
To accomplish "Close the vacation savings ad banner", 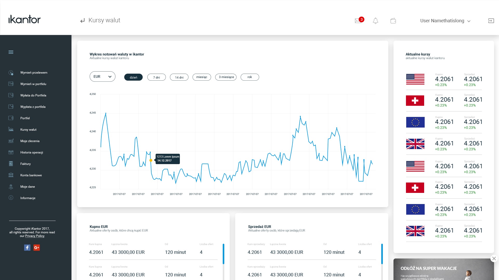I will (494, 258).
